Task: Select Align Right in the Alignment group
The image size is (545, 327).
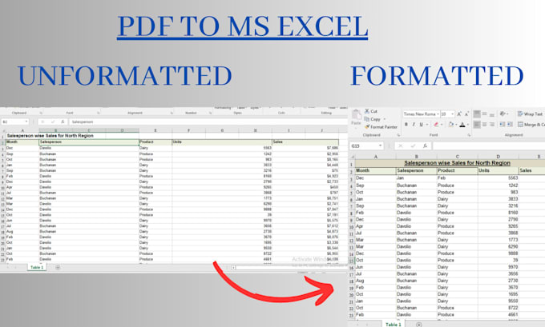Action: tap(492, 124)
